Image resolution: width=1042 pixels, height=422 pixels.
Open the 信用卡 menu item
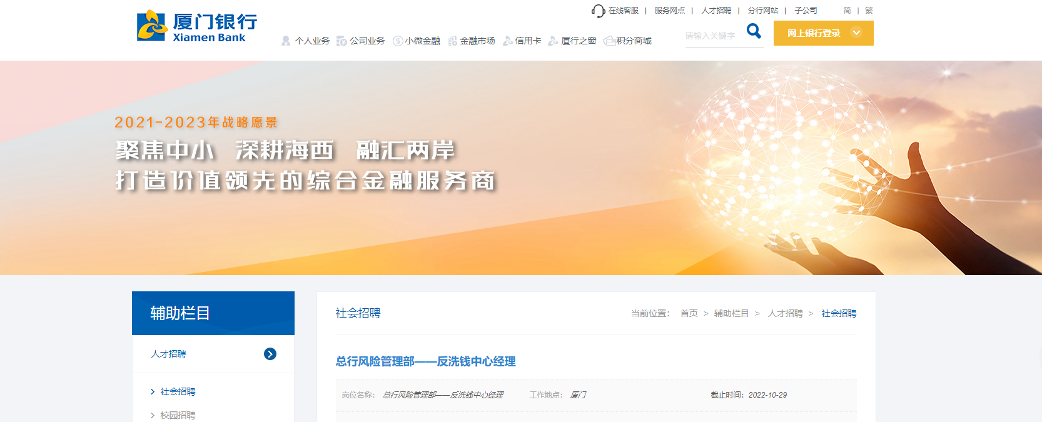click(x=528, y=41)
